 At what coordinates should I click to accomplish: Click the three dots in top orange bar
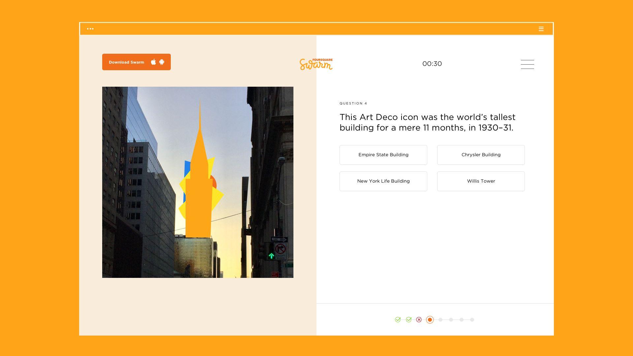(x=90, y=29)
